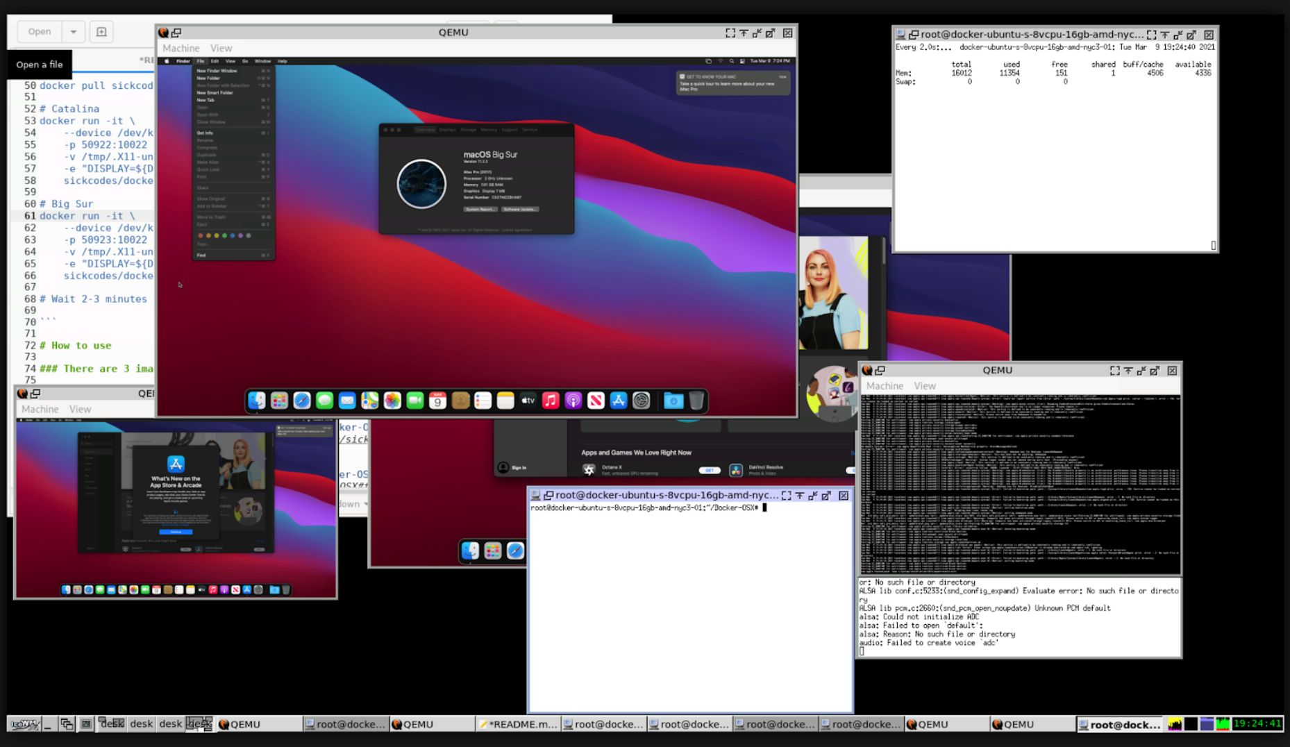Viewport: 1290px width, 747px height.
Task: Pick the green tag dot in the File menu
Action: click(x=224, y=235)
